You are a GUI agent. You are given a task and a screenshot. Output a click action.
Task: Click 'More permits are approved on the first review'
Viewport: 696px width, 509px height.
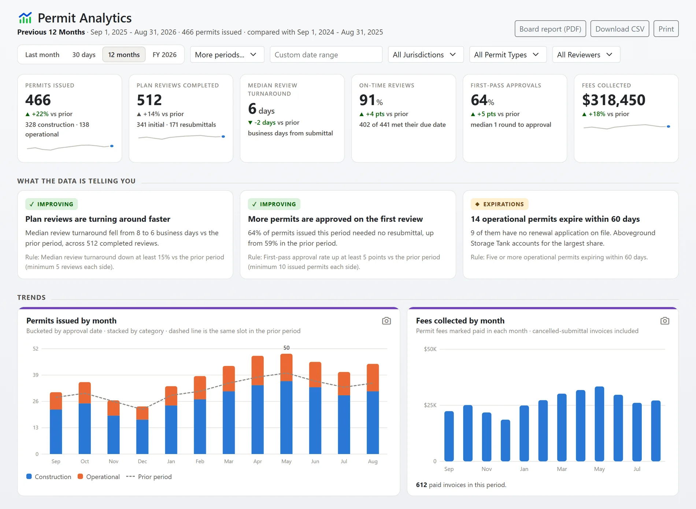coord(336,219)
